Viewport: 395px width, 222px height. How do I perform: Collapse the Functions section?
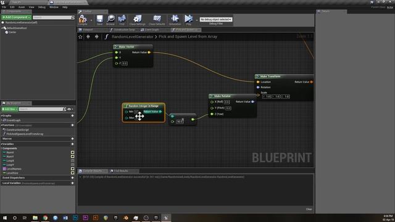point(2,125)
